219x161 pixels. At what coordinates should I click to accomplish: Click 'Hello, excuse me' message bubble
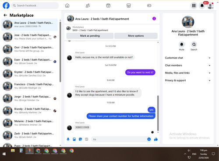pyautogui.click(x=104, y=57)
